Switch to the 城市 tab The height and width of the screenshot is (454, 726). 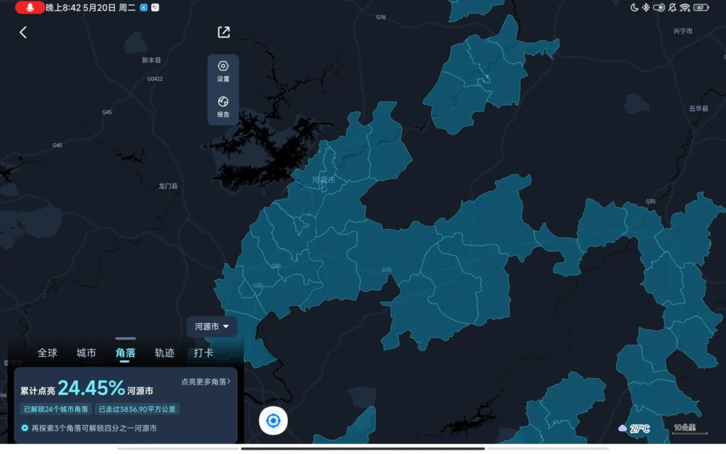coord(86,353)
